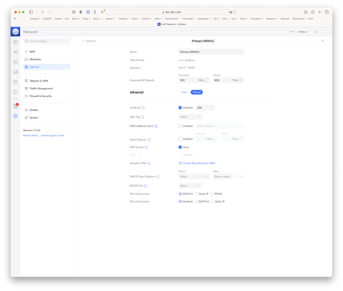This screenshot has height=291, width=343.
Task: Show info for DHCP CoS
Action: click(x=145, y=186)
